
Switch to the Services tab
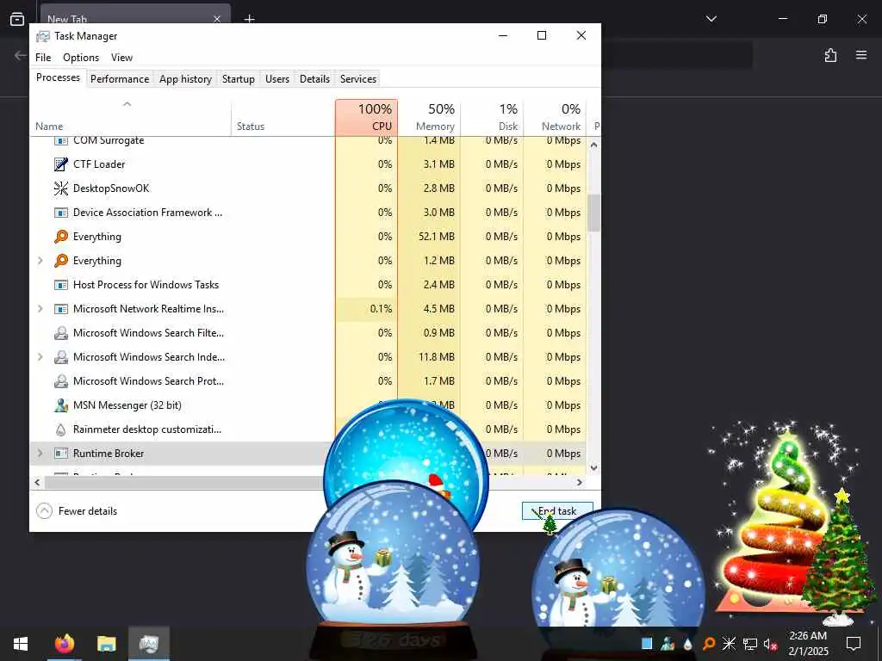pos(358,79)
